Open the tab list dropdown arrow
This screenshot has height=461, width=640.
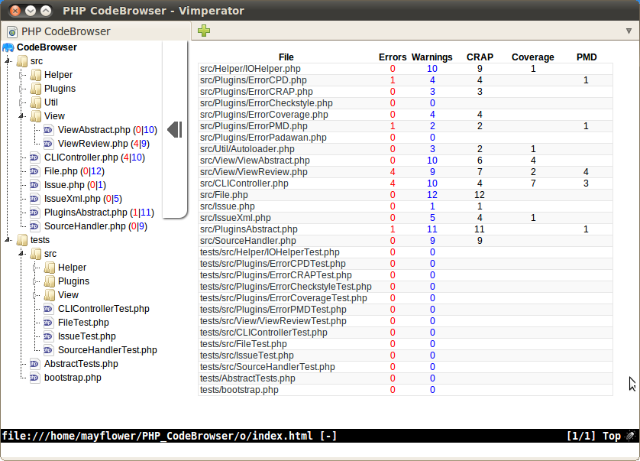tap(629, 31)
